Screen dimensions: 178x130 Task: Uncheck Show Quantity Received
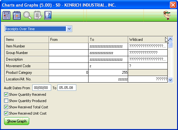(x=6, y=95)
